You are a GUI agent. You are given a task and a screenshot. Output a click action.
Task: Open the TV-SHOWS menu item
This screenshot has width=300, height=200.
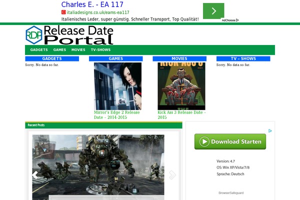click(x=100, y=50)
